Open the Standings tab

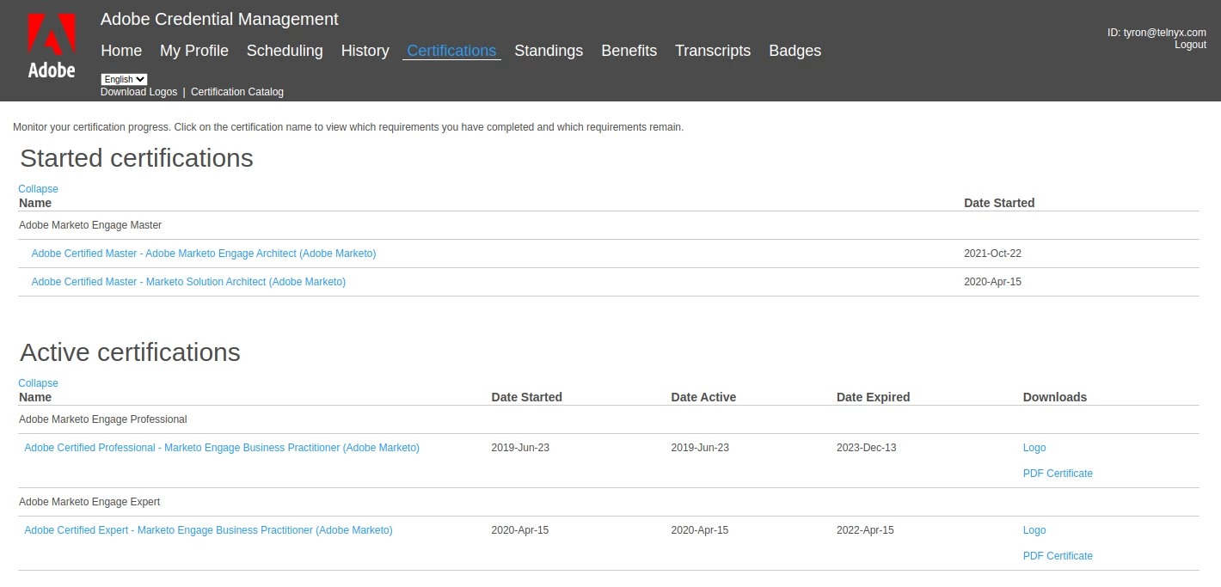tap(549, 51)
